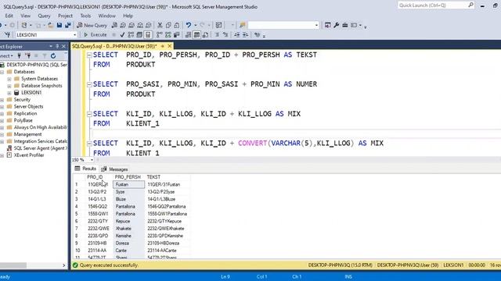Open the Window menu
This screenshot has width=501, height=281.
pos(106,16)
